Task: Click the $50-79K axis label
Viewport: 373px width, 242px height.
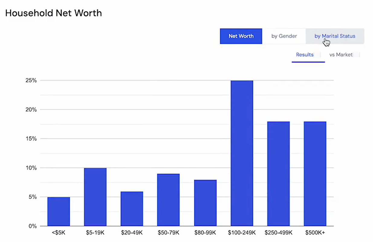Action: click(x=168, y=233)
